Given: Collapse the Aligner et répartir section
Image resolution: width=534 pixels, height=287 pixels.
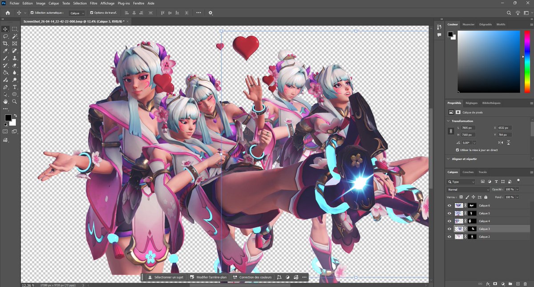Looking at the screenshot, I should (449, 158).
